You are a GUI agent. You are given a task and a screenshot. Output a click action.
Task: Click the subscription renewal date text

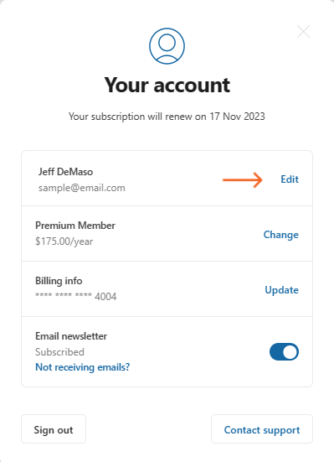[167, 117]
